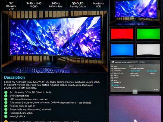Select AlienFX Lighting in the OSD menu
Viewport: 163px width, 122px height.
click(118, 73)
